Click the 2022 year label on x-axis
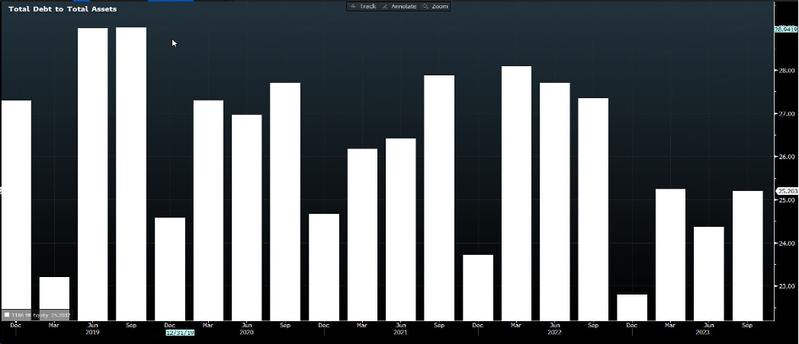Viewport: 799px width, 344px height. [x=555, y=333]
